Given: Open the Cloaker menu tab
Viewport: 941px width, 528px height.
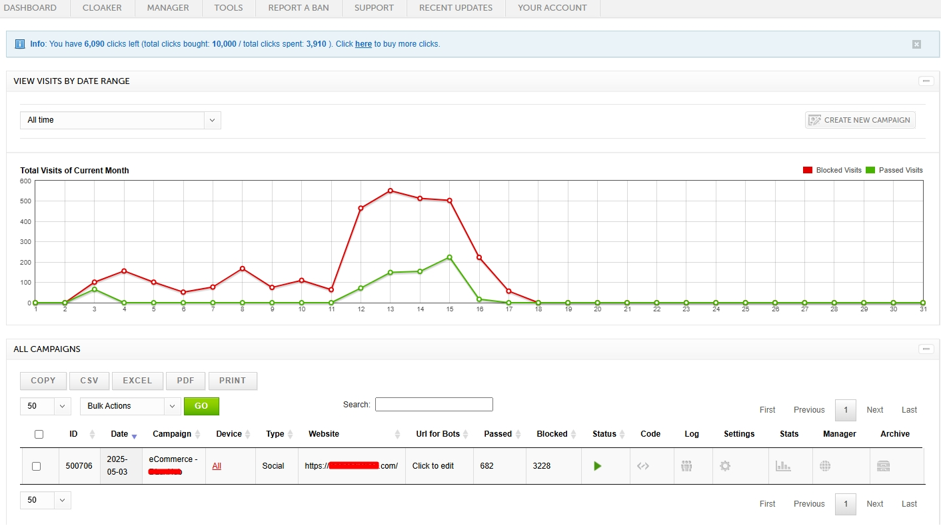Looking at the screenshot, I should click(x=102, y=8).
